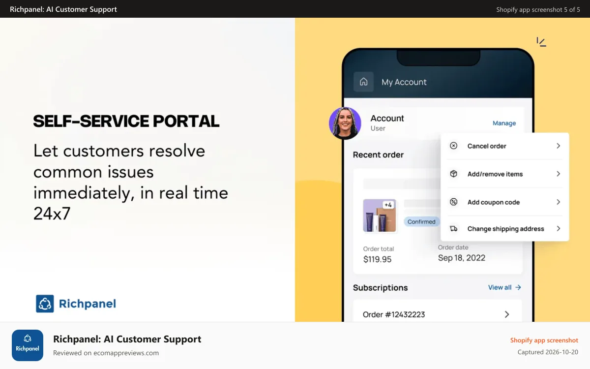Click the SELF-SERVICE PORTAL headline

pos(126,121)
